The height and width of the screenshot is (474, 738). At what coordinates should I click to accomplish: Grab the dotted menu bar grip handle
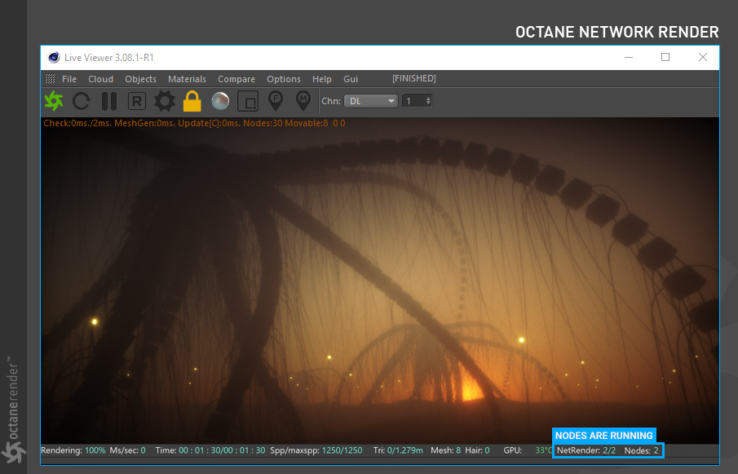(x=50, y=79)
